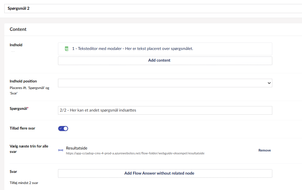This screenshot has width=302, height=190.
Task: Remove the Resultatside next step
Action: 264,150
